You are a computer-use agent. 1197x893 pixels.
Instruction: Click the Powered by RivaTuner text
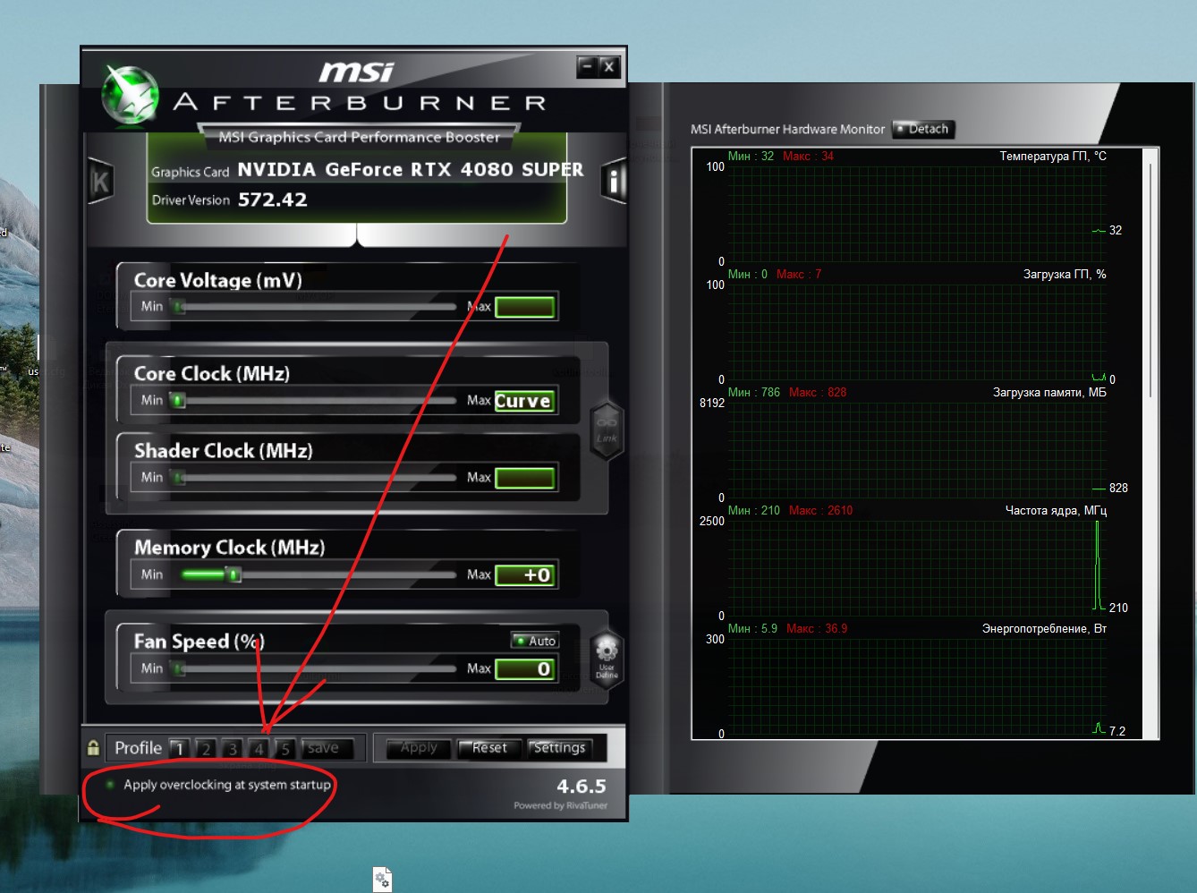(561, 805)
